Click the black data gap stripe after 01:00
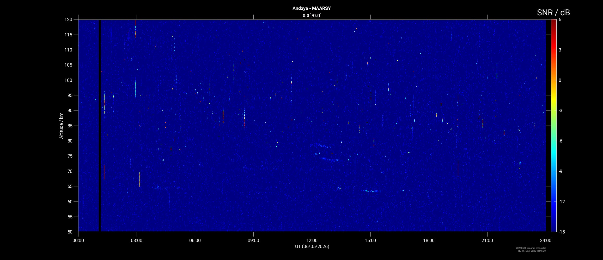The height and width of the screenshot is (260, 603). pos(100,126)
